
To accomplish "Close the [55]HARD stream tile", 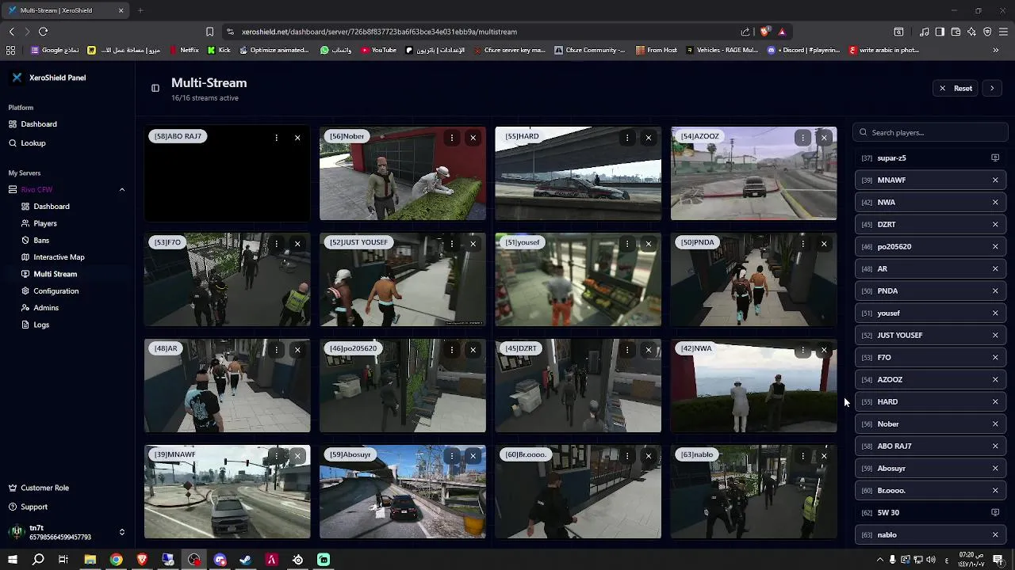I will click(x=648, y=138).
